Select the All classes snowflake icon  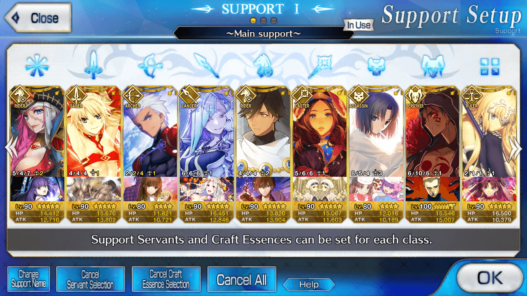pos(37,66)
